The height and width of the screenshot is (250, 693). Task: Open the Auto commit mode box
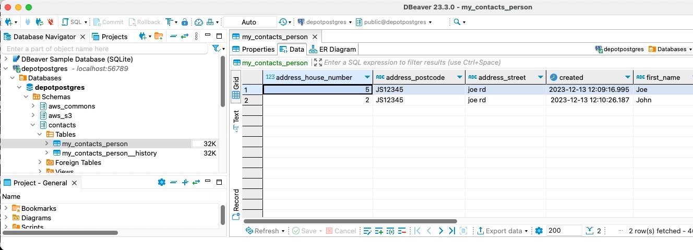[249, 22]
